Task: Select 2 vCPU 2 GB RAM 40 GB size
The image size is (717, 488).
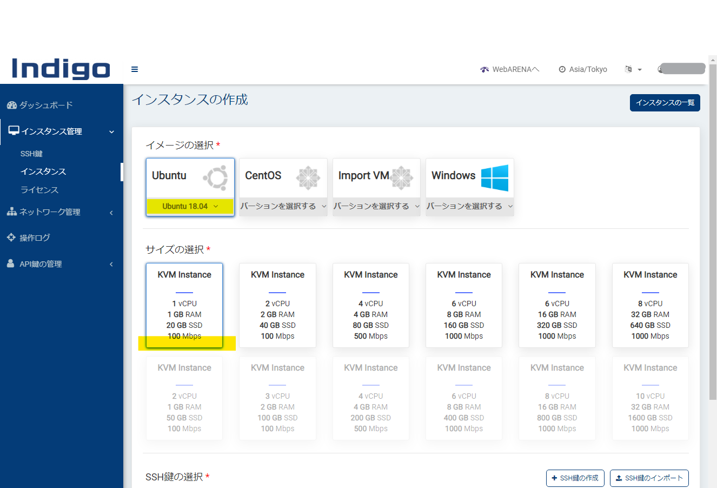Action: click(x=277, y=305)
